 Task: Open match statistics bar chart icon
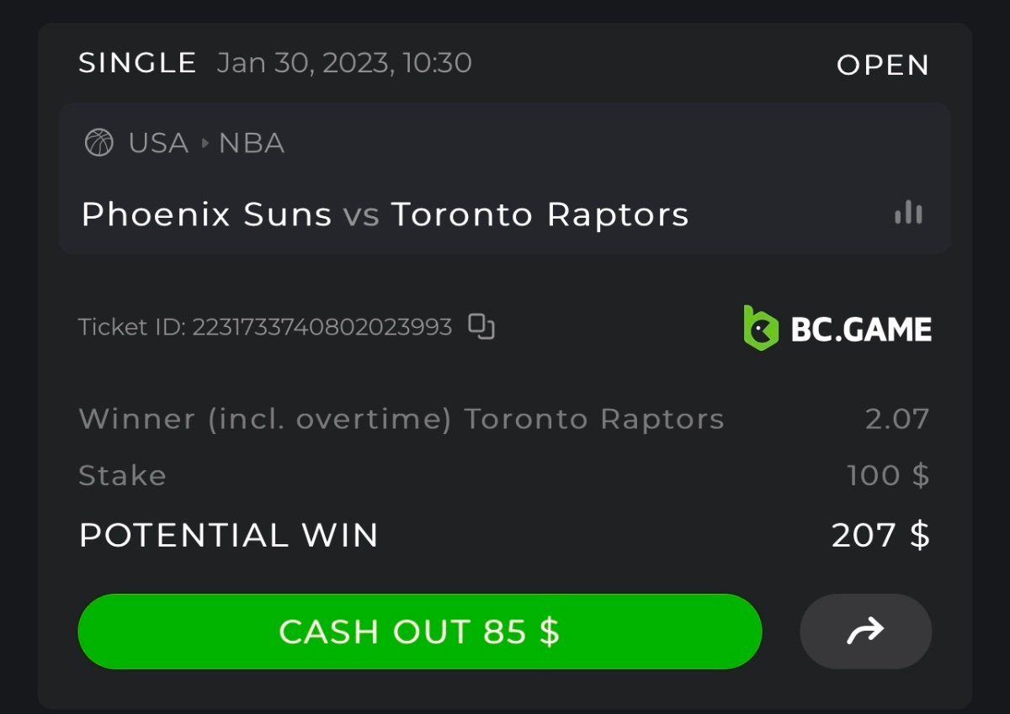click(x=908, y=214)
